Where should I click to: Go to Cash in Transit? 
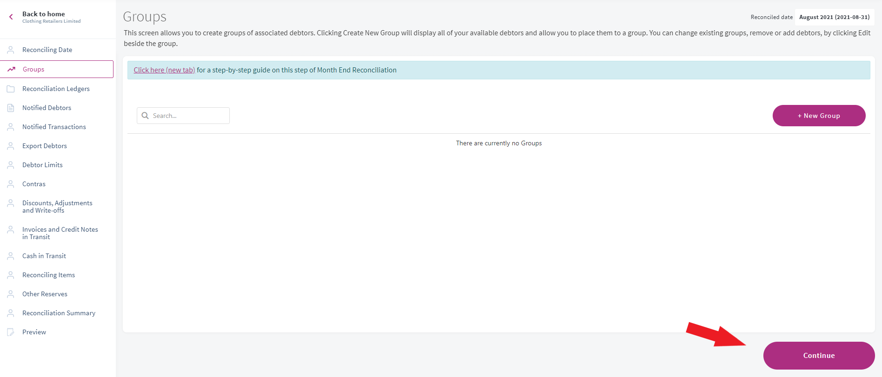coord(44,256)
